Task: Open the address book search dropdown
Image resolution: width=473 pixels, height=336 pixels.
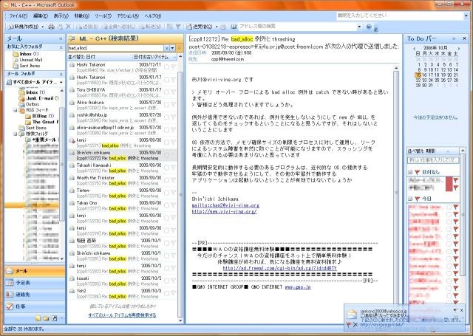Action: [x=359, y=27]
